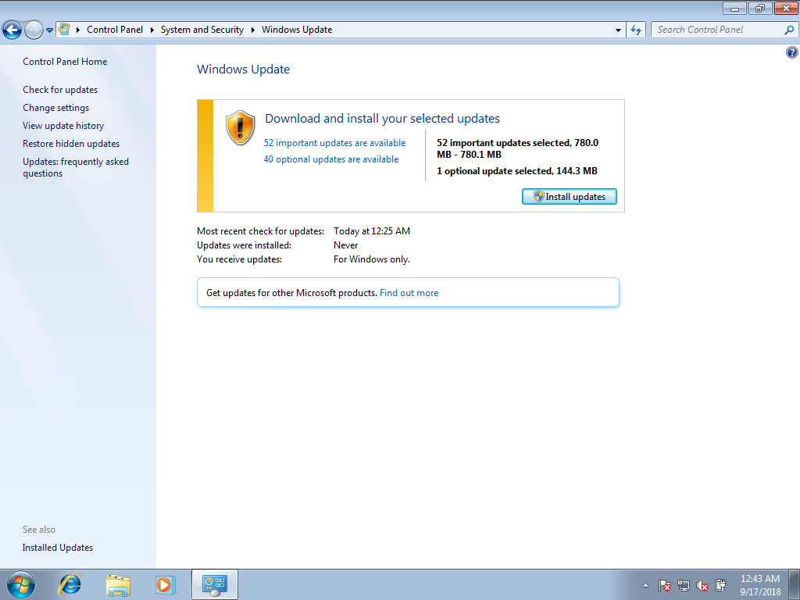Click the warning shield icon
Screen dimensions: 800x600
tap(240, 127)
